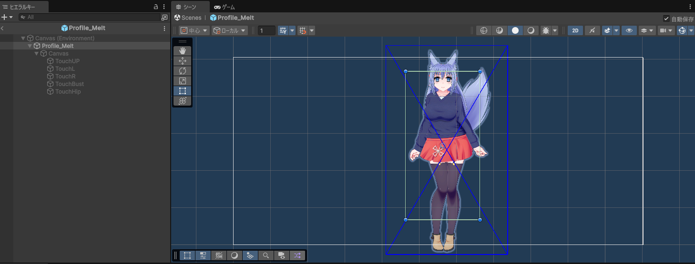This screenshot has width=695, height=264.
Task: Click Profile_Melt breadcrumb in scene header
Action: coord(232,18)
